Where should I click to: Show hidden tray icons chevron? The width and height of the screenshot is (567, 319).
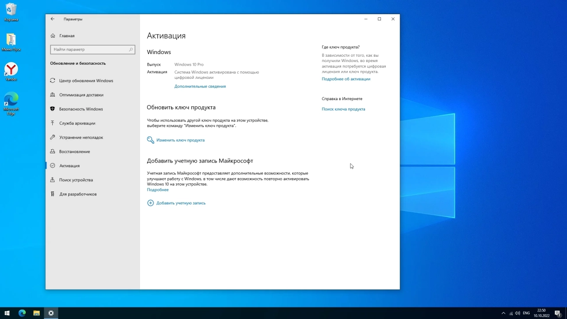[x=503, y=313]
